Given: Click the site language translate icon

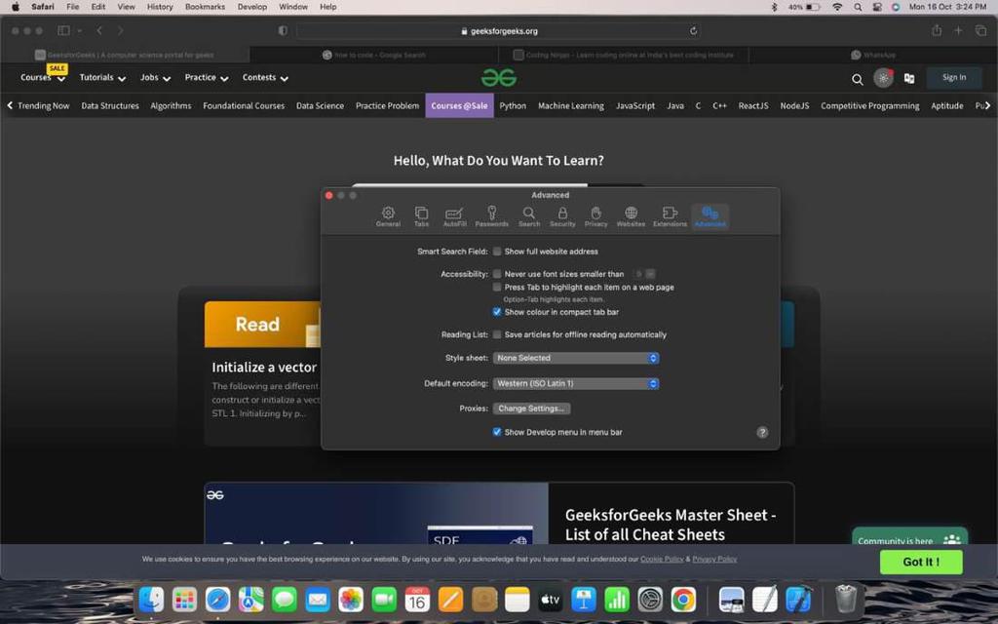Looking at the screenshot, I should point(909,78).
